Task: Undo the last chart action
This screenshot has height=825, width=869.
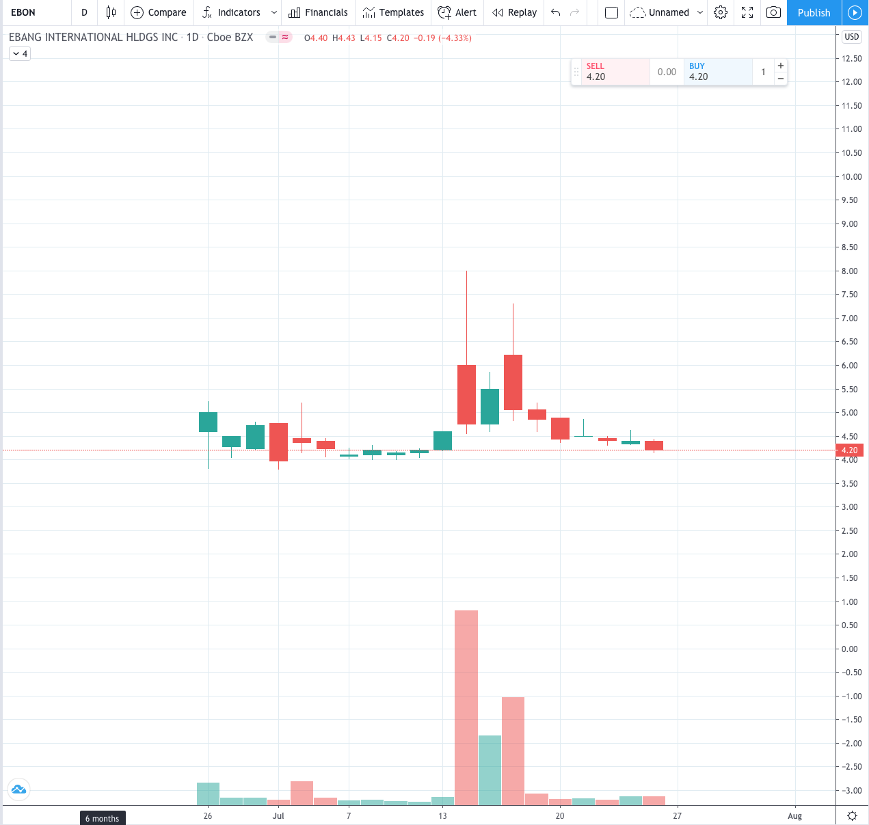Action: 555,12
